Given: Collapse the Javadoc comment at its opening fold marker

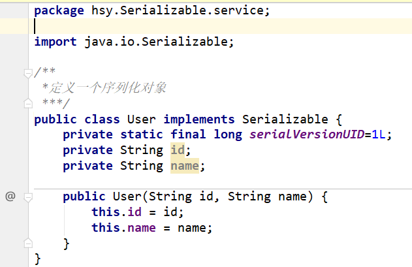Looking at the screenshot, I should [27, 72].
